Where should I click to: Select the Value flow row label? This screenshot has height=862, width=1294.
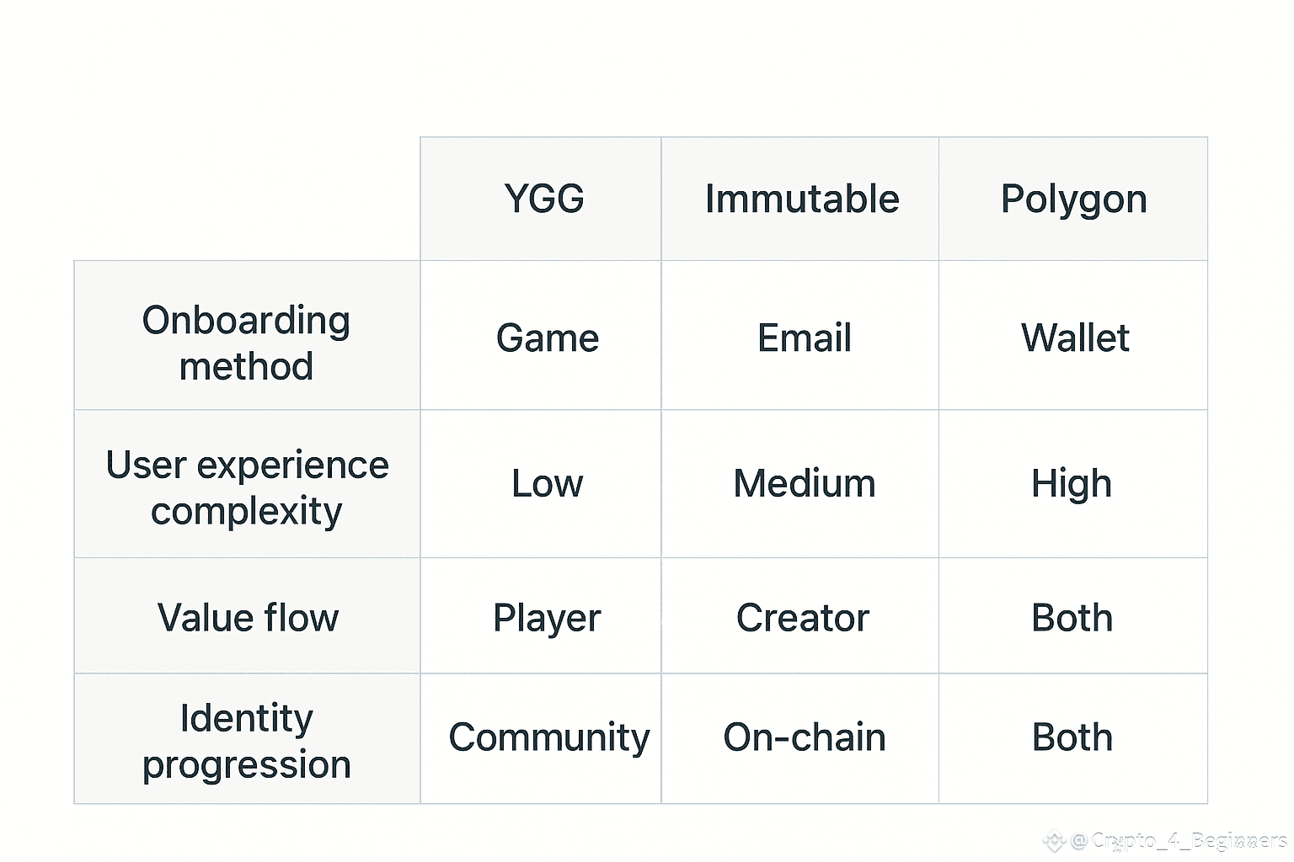[x=248, y=618]
